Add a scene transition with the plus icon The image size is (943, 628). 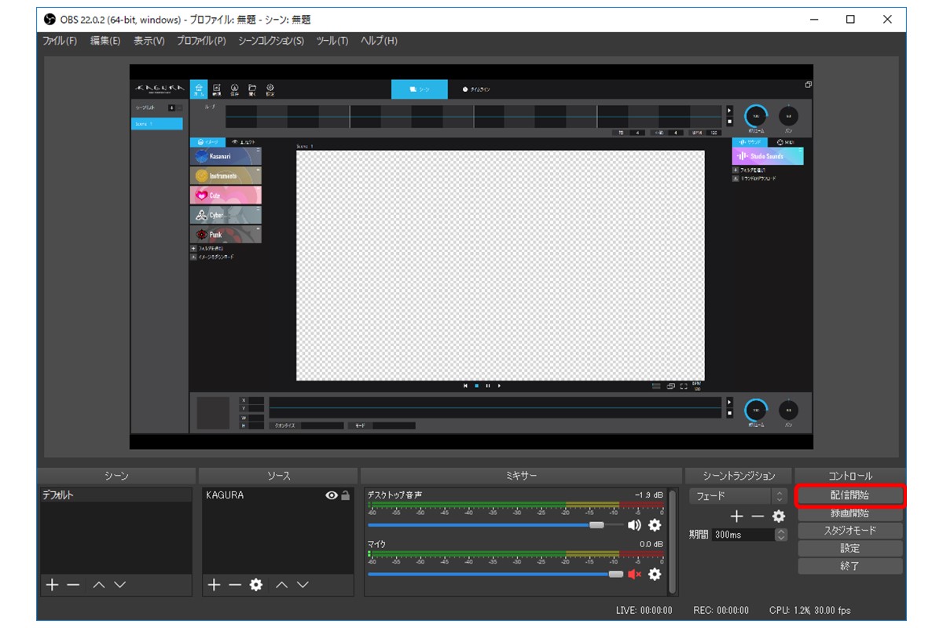tap(737, 516)
